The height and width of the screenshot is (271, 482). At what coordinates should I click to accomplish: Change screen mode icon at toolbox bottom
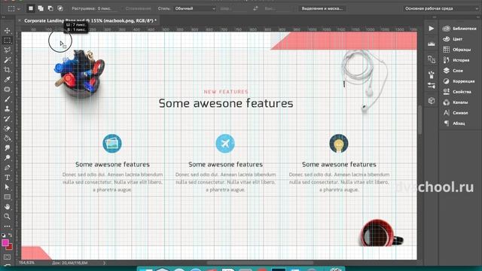[7, 264]
